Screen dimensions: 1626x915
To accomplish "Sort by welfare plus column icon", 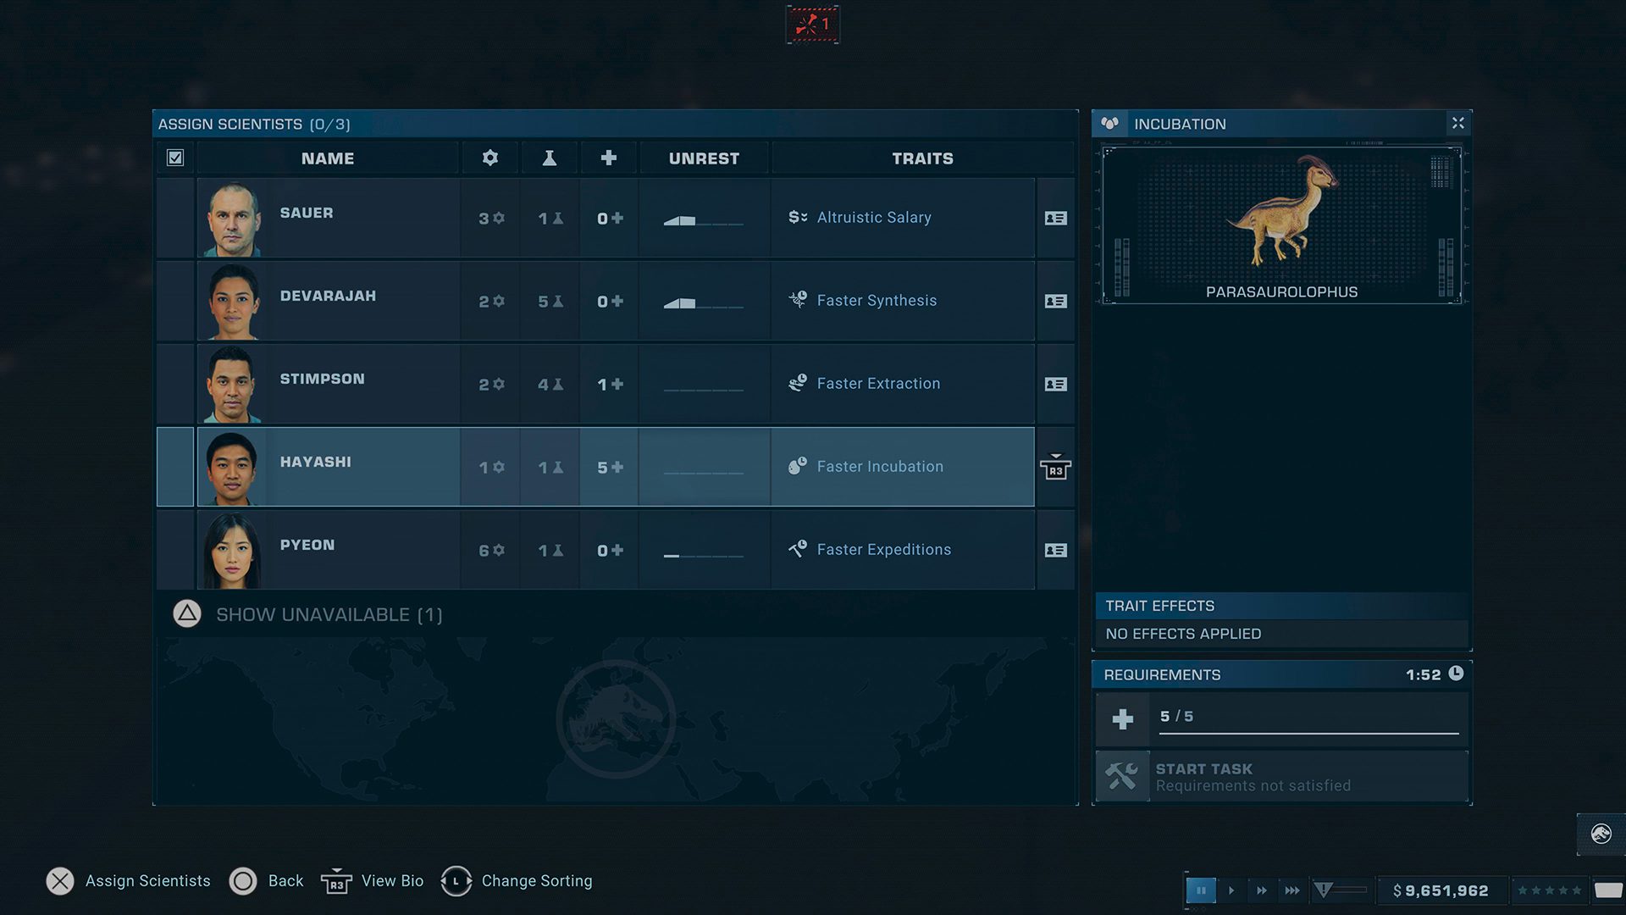I will pyautogui.click(x=608, y=158).
